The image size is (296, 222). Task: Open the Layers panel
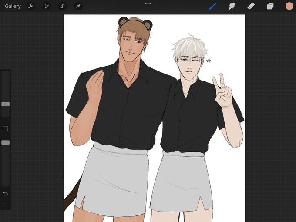click(270, 6)
